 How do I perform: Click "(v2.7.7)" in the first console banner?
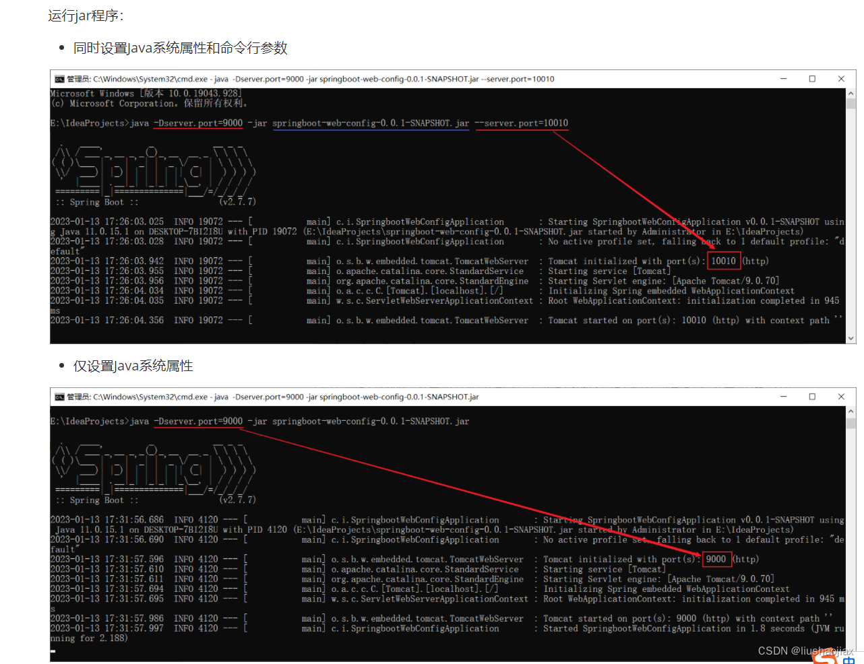[237, 201]
